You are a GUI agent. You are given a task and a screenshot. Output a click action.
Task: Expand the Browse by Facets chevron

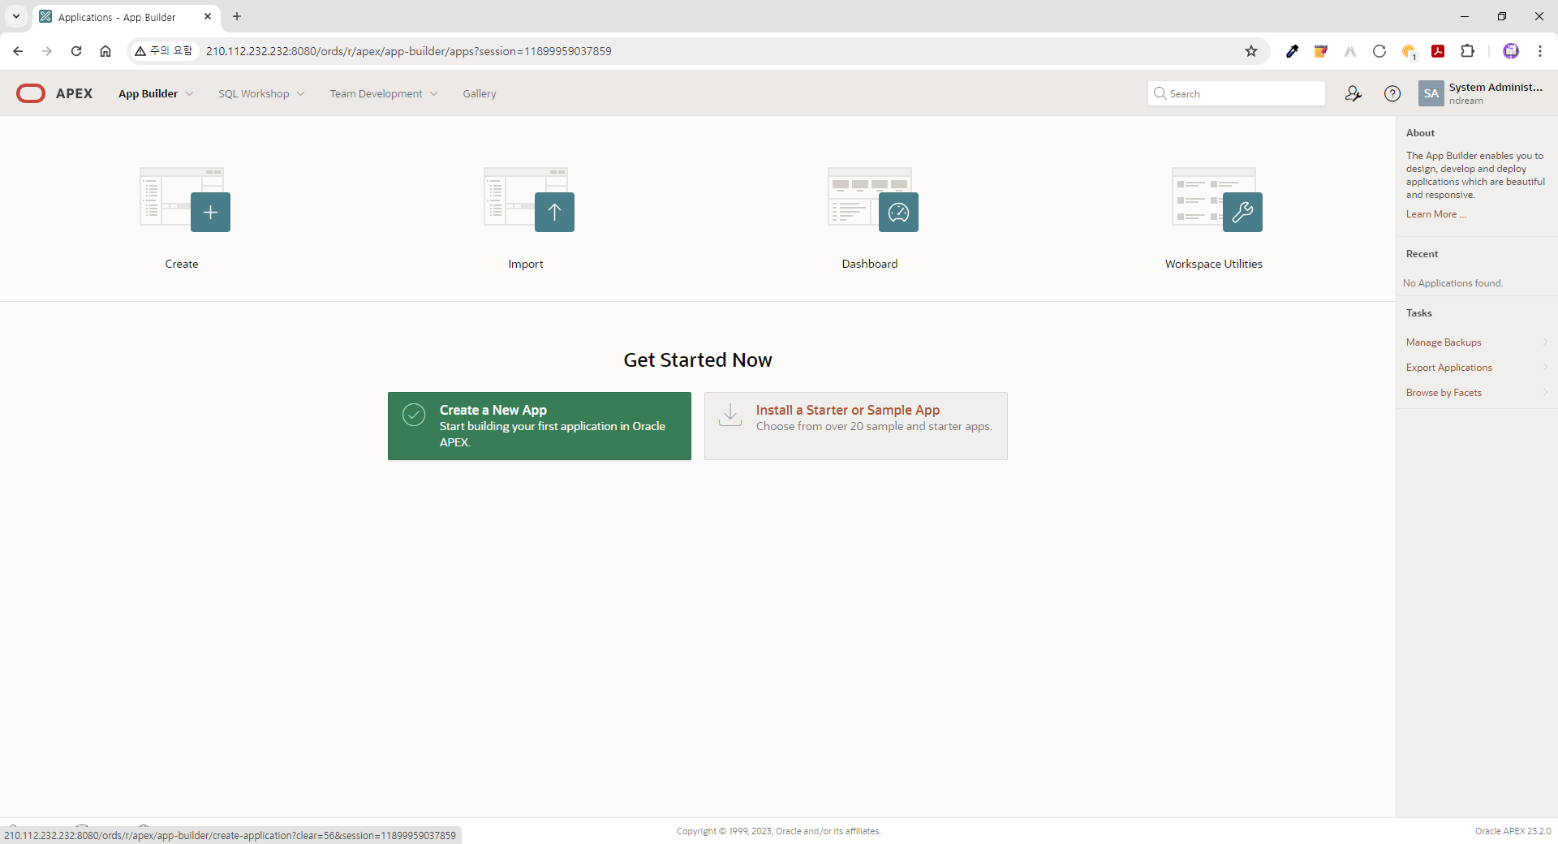[1545, 392]
